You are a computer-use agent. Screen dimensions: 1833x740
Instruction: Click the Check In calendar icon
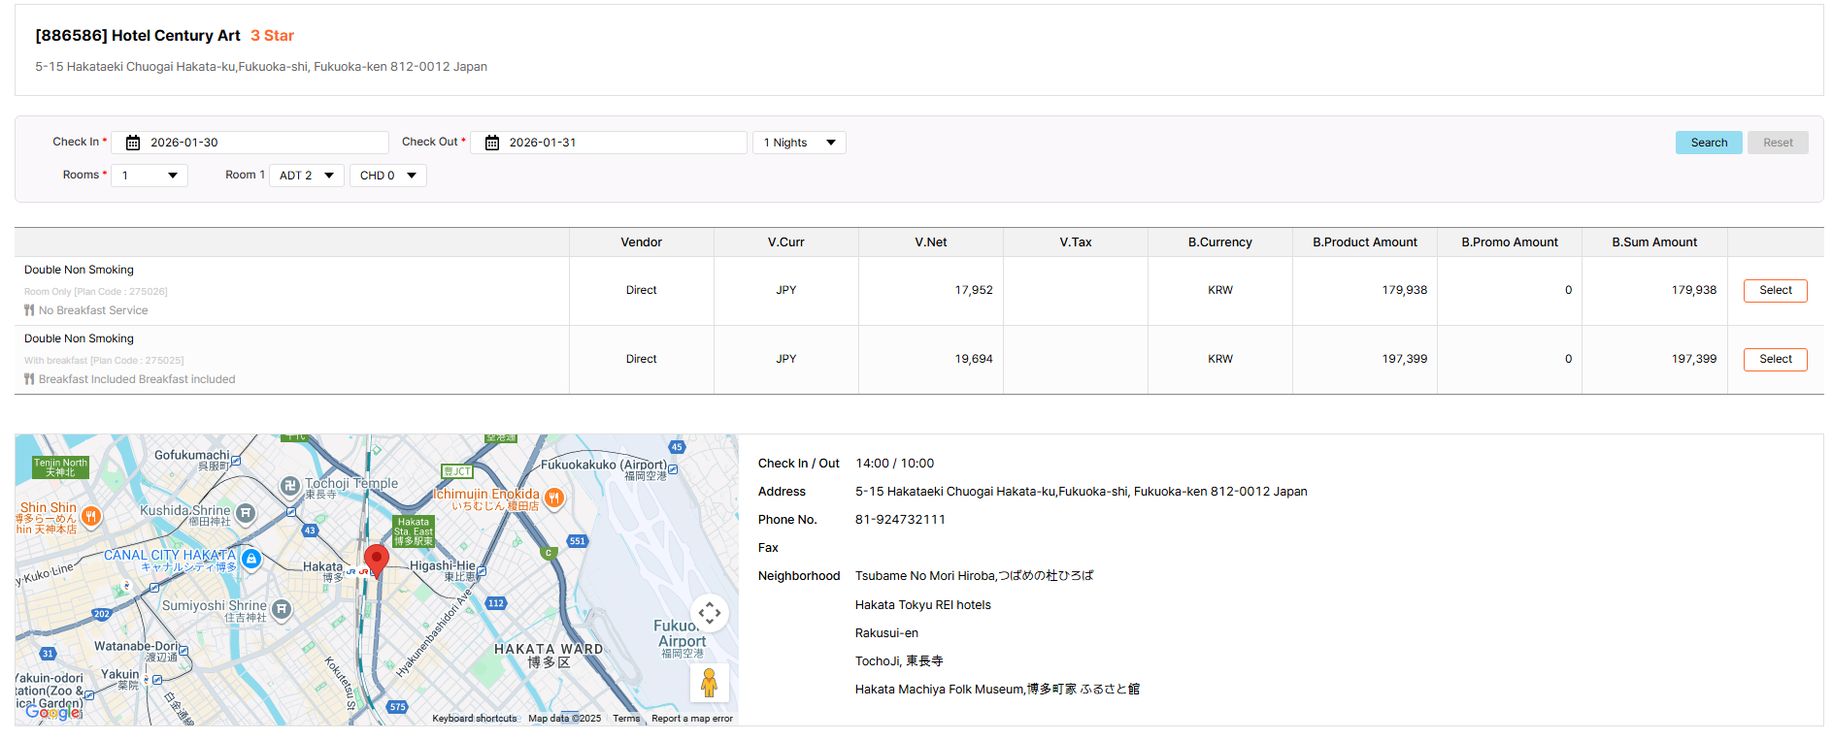coord(133,143)
